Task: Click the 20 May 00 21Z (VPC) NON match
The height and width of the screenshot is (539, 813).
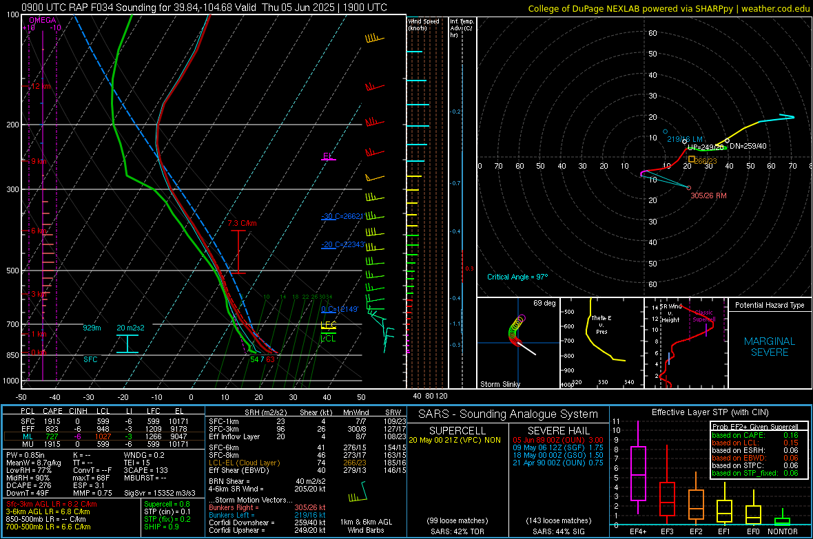Action: (455, 440)
